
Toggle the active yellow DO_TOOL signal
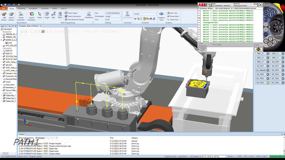pos(262,83)
